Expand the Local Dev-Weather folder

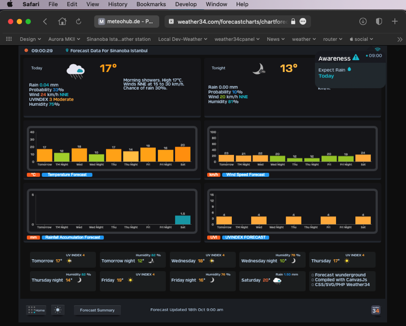pos(183,39)
